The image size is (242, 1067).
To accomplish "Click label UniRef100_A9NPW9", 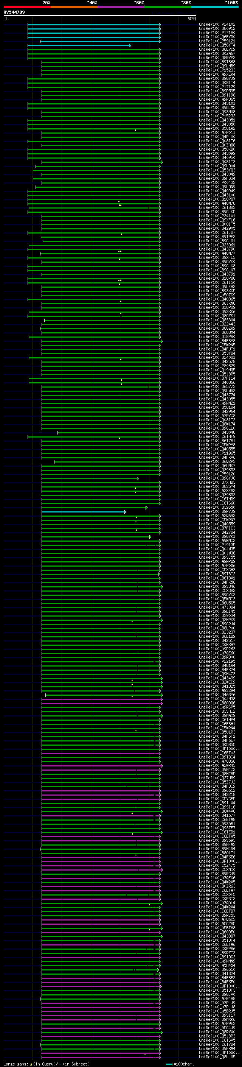I will pyautogui.click(x=217, y=561).
